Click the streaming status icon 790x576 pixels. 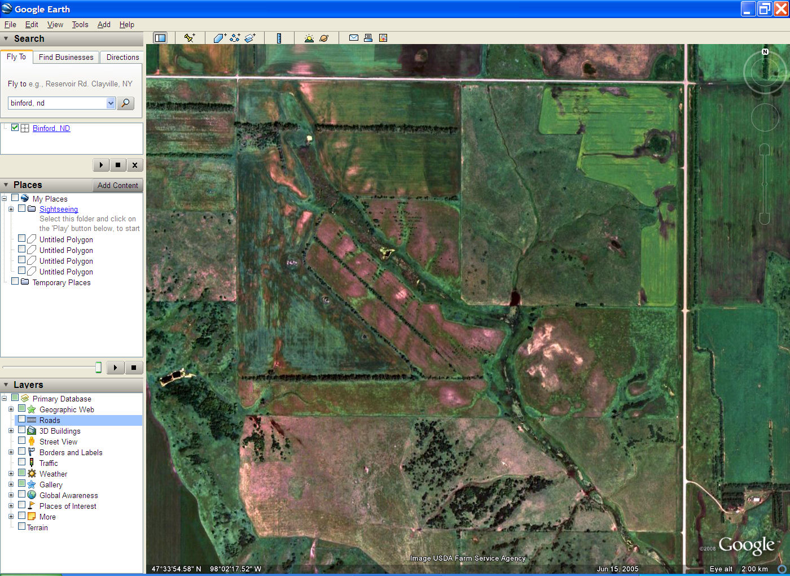tap(782, 569)
